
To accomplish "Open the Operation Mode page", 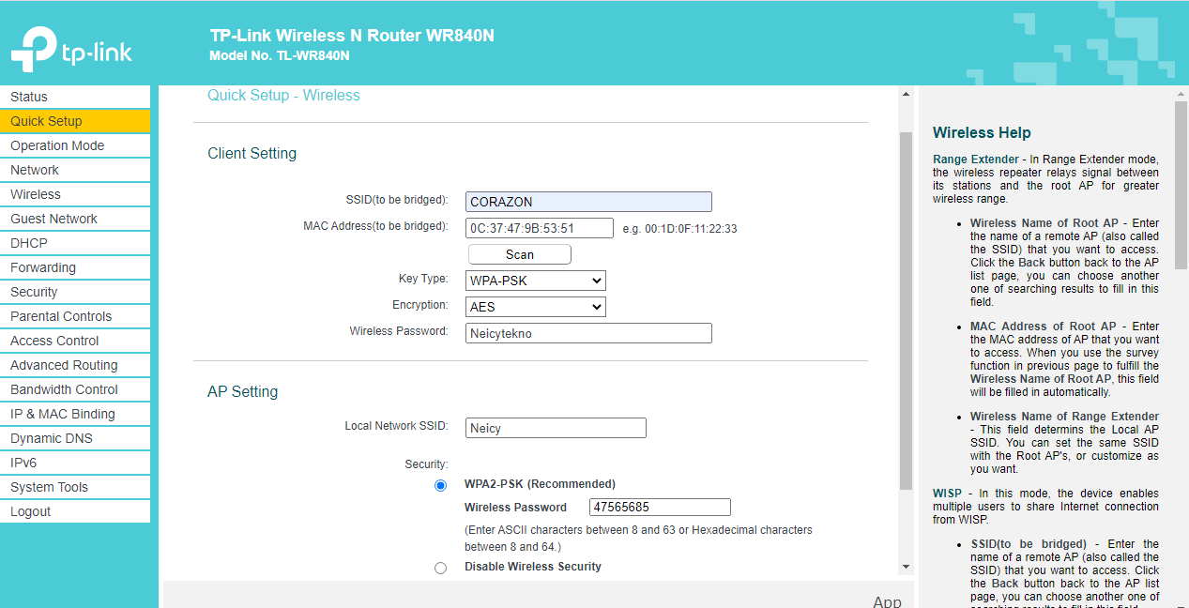I will tap(75, 145).
